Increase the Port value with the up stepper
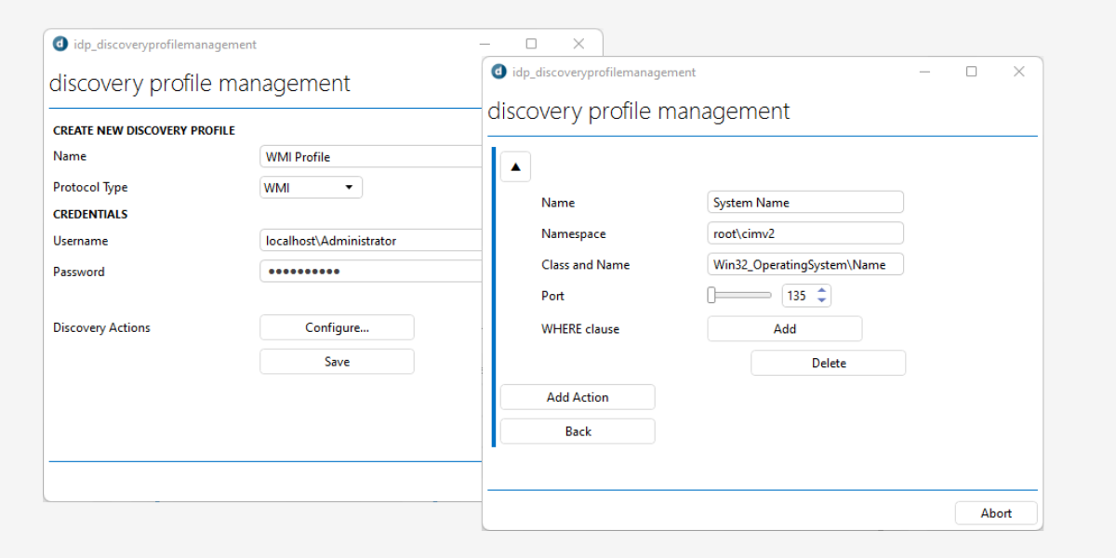Screen dimensions: 1116x558 pyautogui.click(x=820, y=290)
